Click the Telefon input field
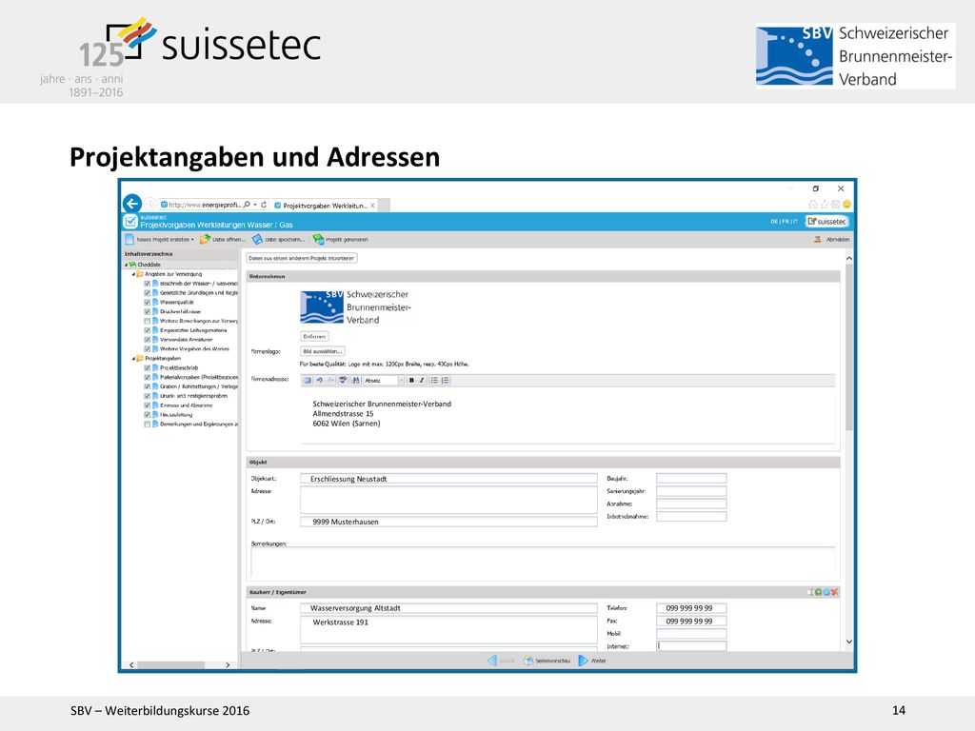 (x=691, y=608)
